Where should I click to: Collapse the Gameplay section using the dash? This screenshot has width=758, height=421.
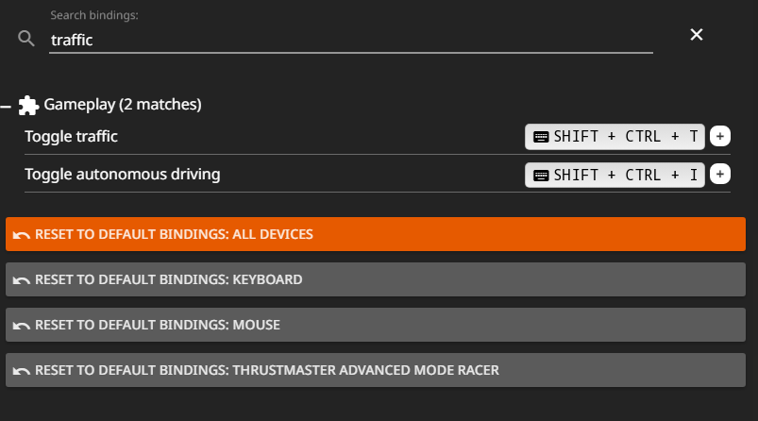tap(7, 106)
